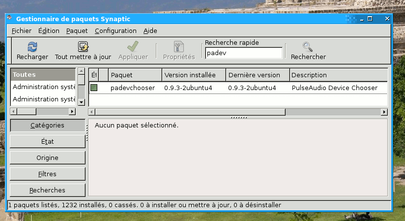Click the category list horizontal scrollbar thumb

pyautogui.click(x=27, y=112)
